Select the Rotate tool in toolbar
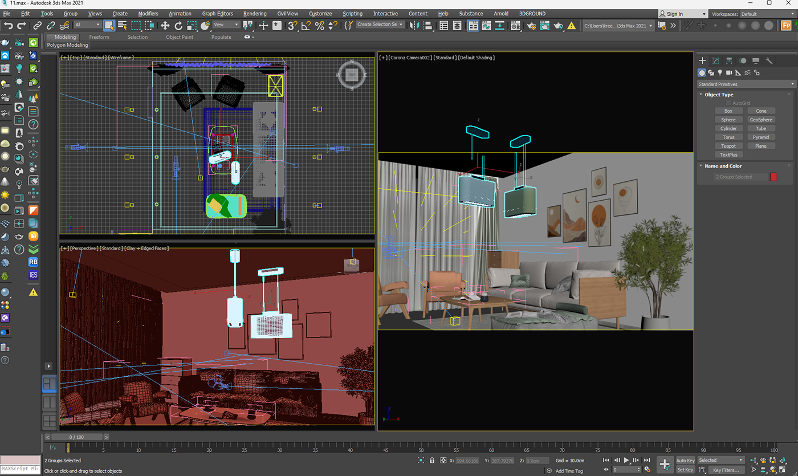This screenshot has width=798, height=476. click(x=178, y=25)
